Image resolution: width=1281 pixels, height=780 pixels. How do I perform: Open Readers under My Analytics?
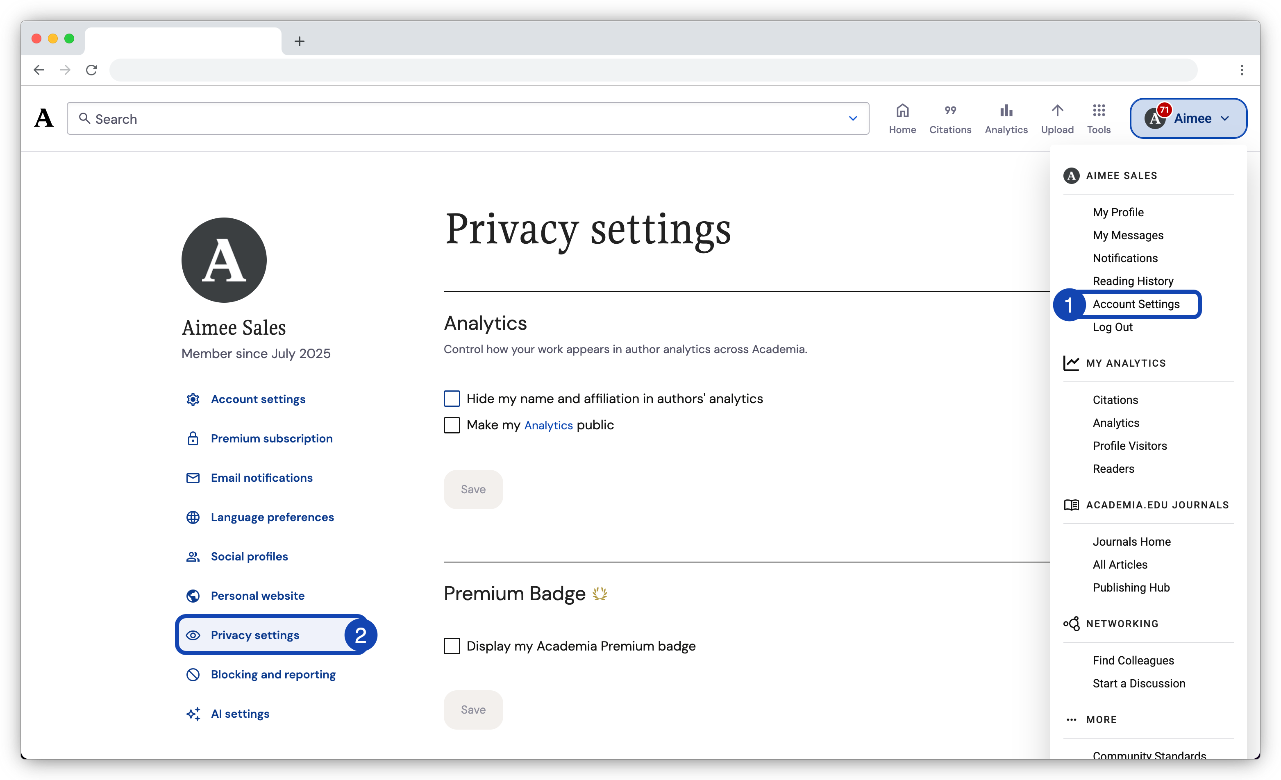1113,469
